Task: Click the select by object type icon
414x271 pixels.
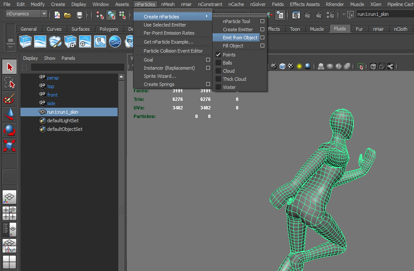Action: click(111, 15)
